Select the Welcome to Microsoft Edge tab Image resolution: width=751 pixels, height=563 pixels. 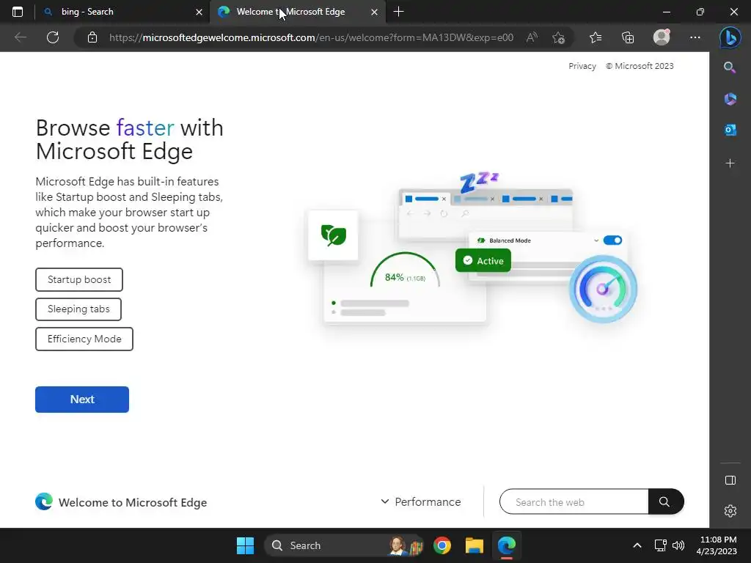pos(298,12)
